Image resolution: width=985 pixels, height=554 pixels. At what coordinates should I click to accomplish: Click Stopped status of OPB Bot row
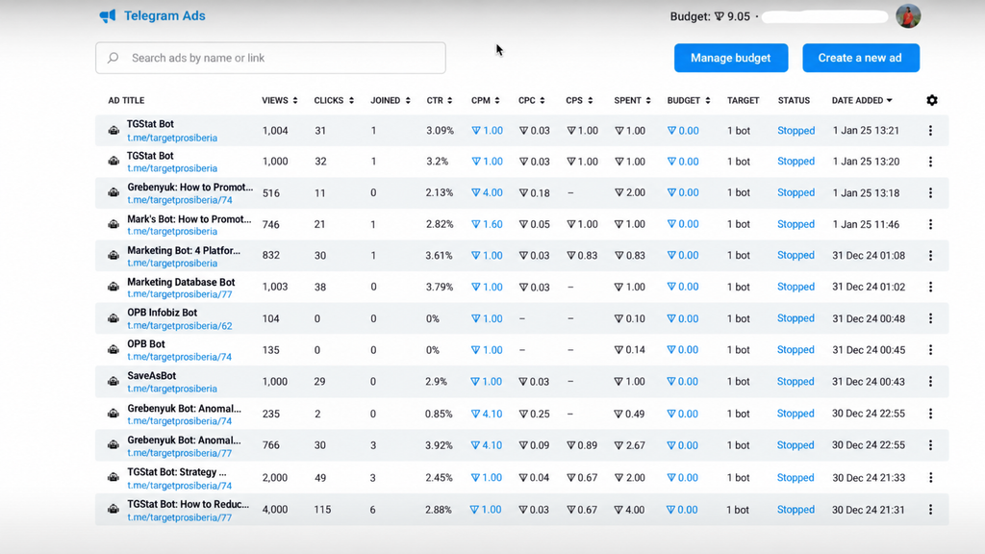pos(796,350)
